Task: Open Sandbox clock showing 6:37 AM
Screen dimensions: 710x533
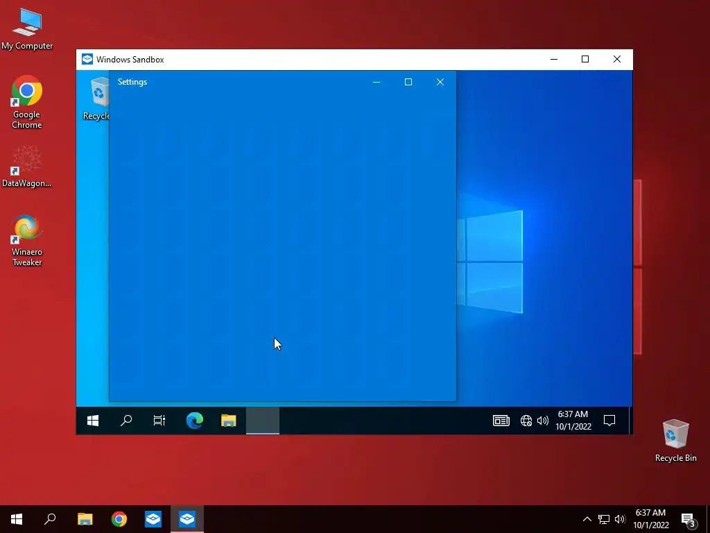Action: coord(573,421)
